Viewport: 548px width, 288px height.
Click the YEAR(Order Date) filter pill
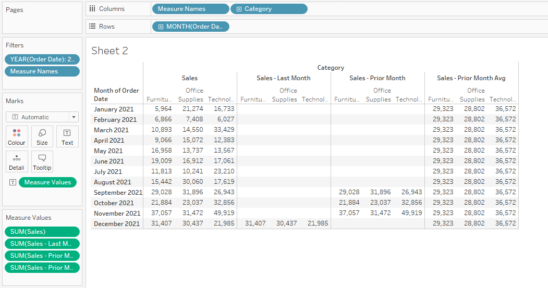(42, 59)
